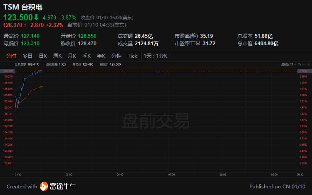Click the zoom in plus icon
The width and height of the screenshot is (312, 195).
(x=307, y=64)
